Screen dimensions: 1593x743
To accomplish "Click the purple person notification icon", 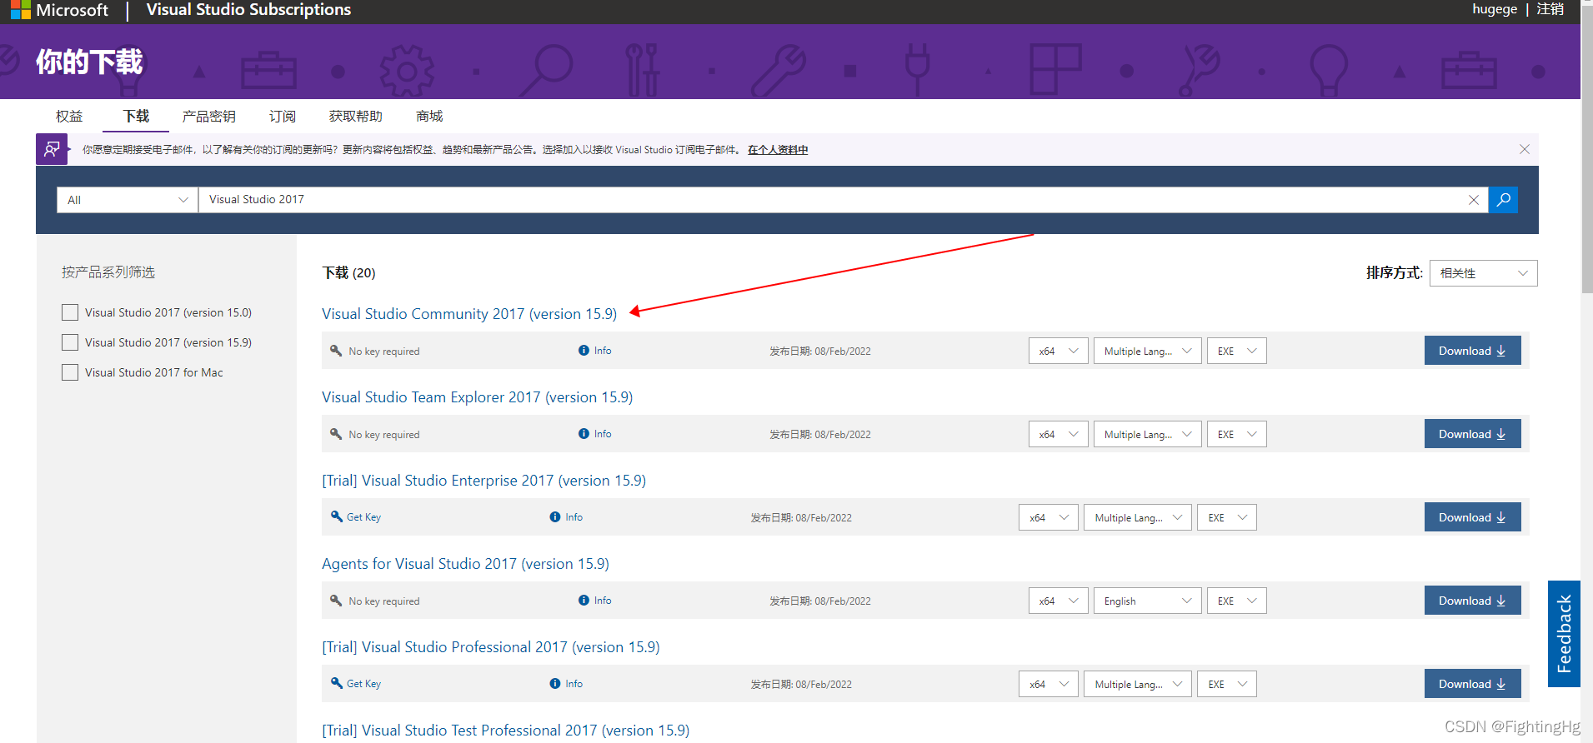I will tap(52, 149).
